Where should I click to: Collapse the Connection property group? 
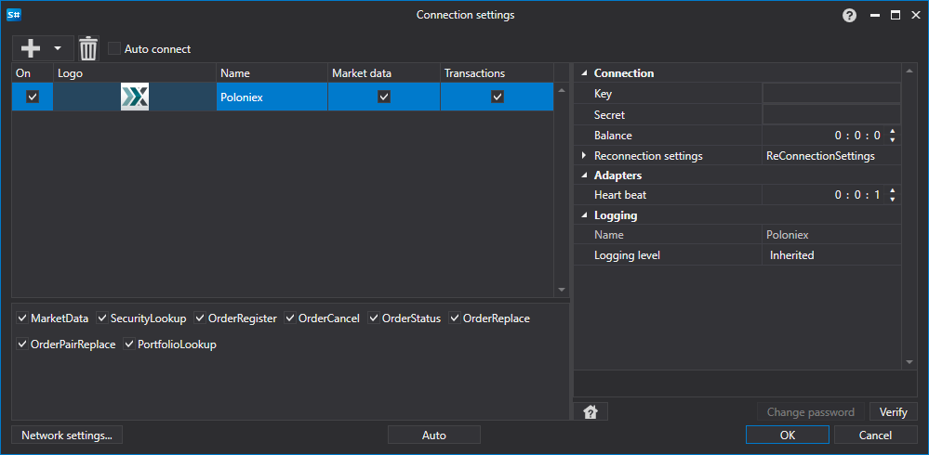point(584,73)
